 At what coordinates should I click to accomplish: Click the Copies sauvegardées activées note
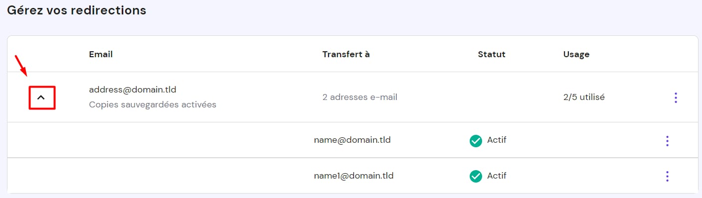click(153, 105)
